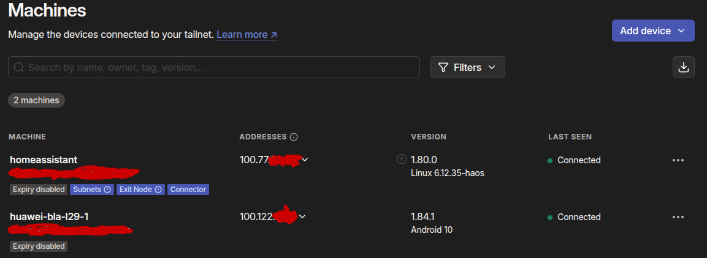Viewport: 707px width, 258px height.
Task: Open three-dot menu for huawei-bla-l29-1
Action: [678, 217]
